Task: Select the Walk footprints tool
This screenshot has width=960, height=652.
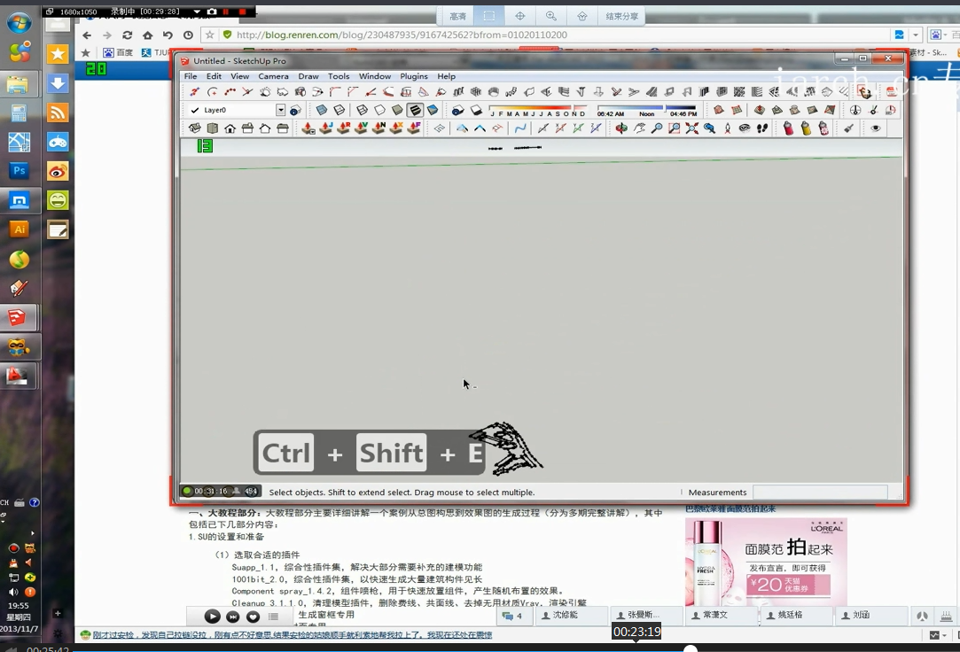Action: pos(762,128)
